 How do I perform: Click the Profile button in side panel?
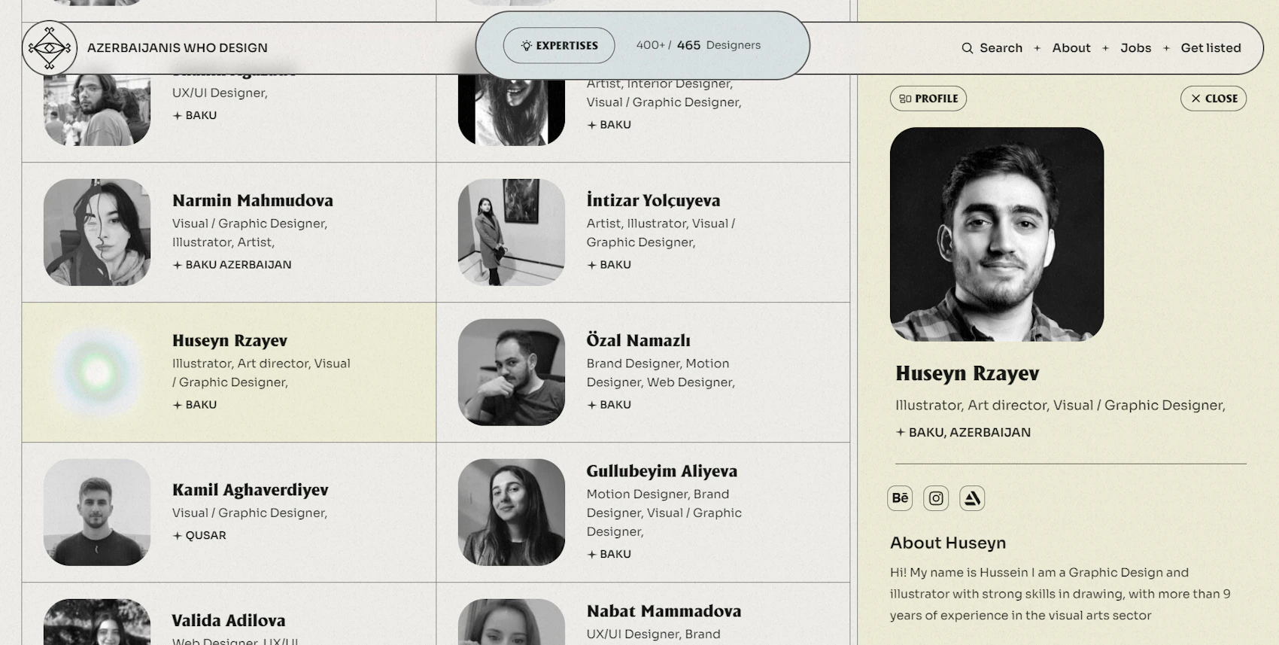(928, 99)
